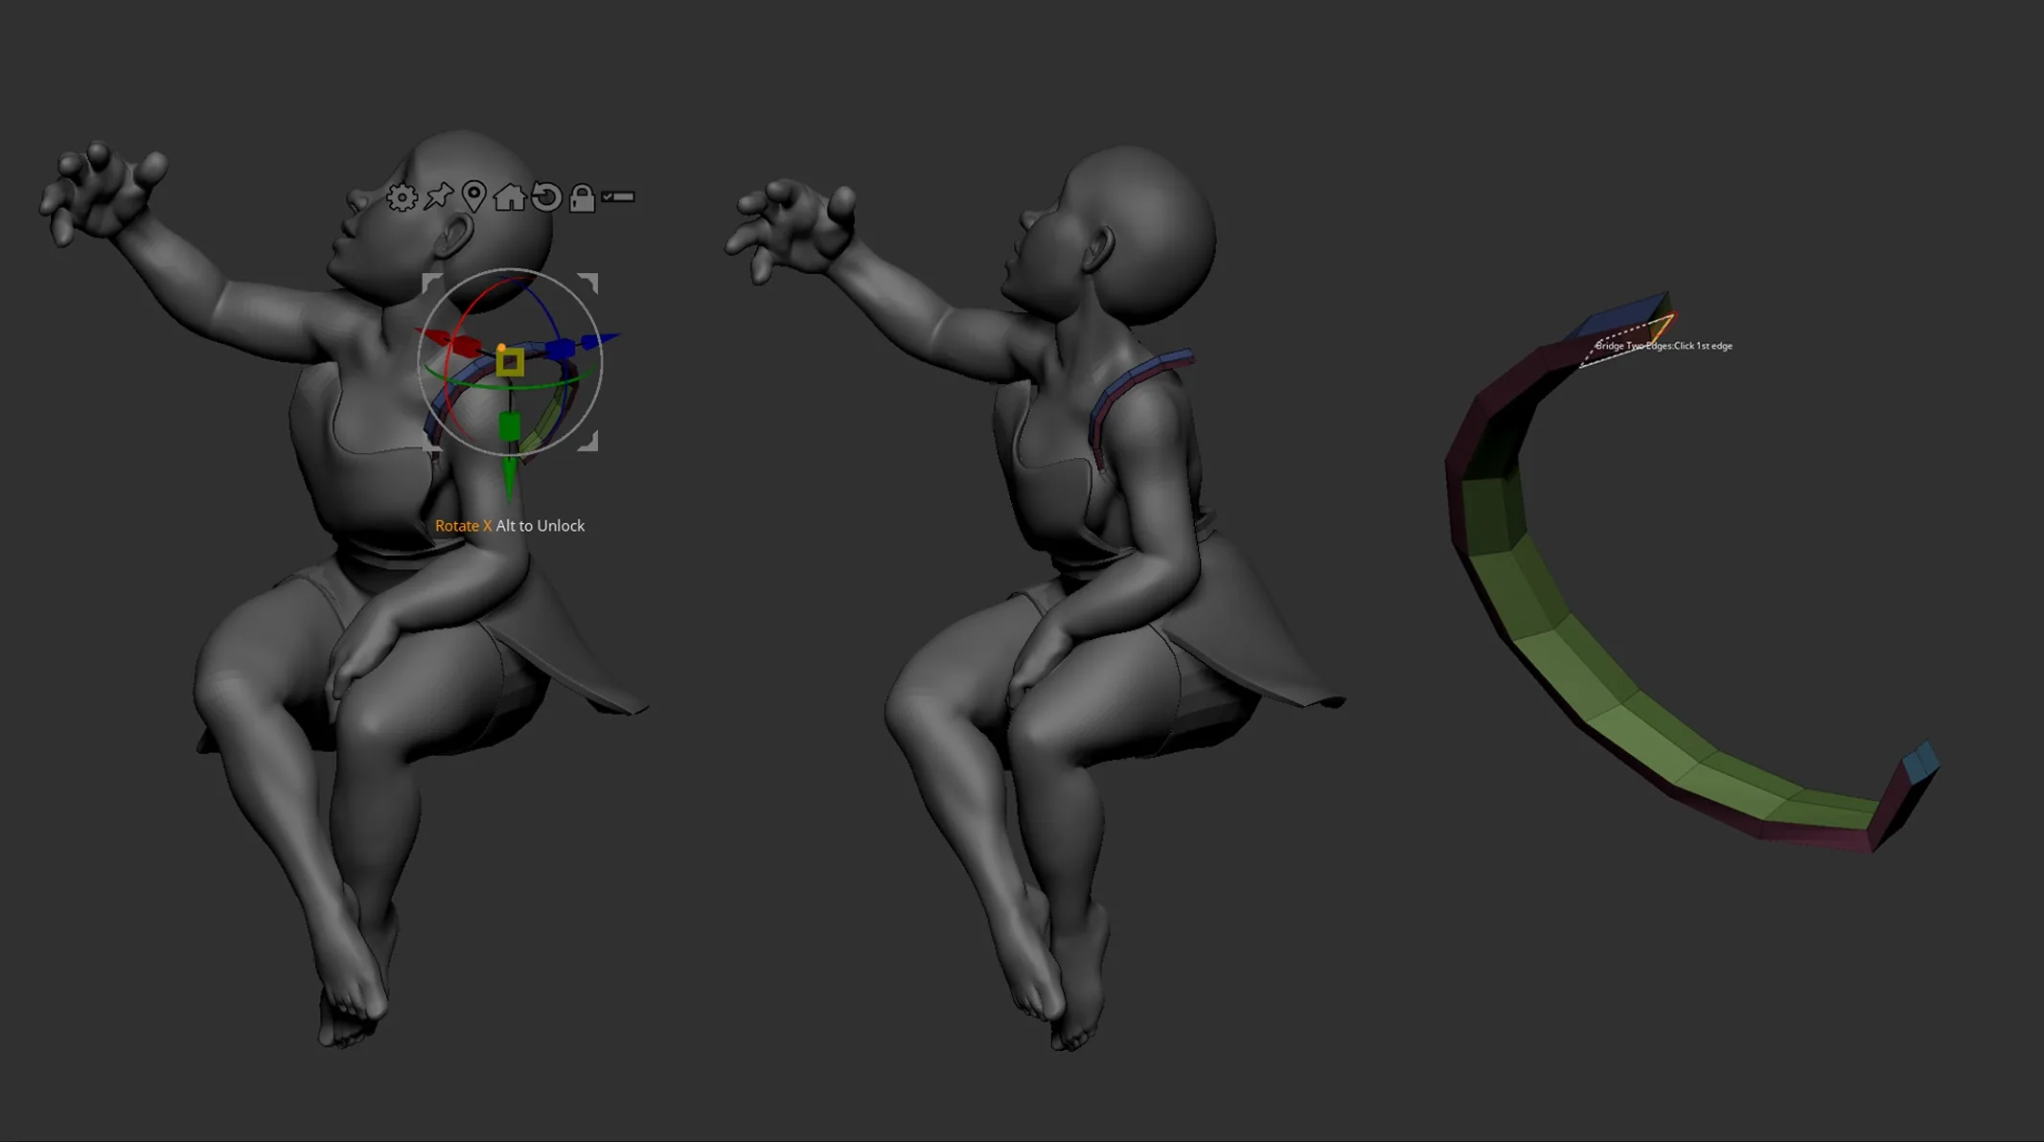Click the green Y-axis scale cylinder handle
The width and height of the screenshot is (2044, 1142).
coord(510,426)
